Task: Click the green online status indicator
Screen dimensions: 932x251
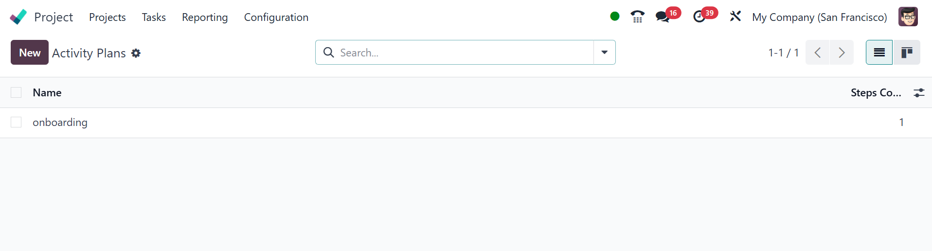Action: pyautogui.click(x=615, y=17)
